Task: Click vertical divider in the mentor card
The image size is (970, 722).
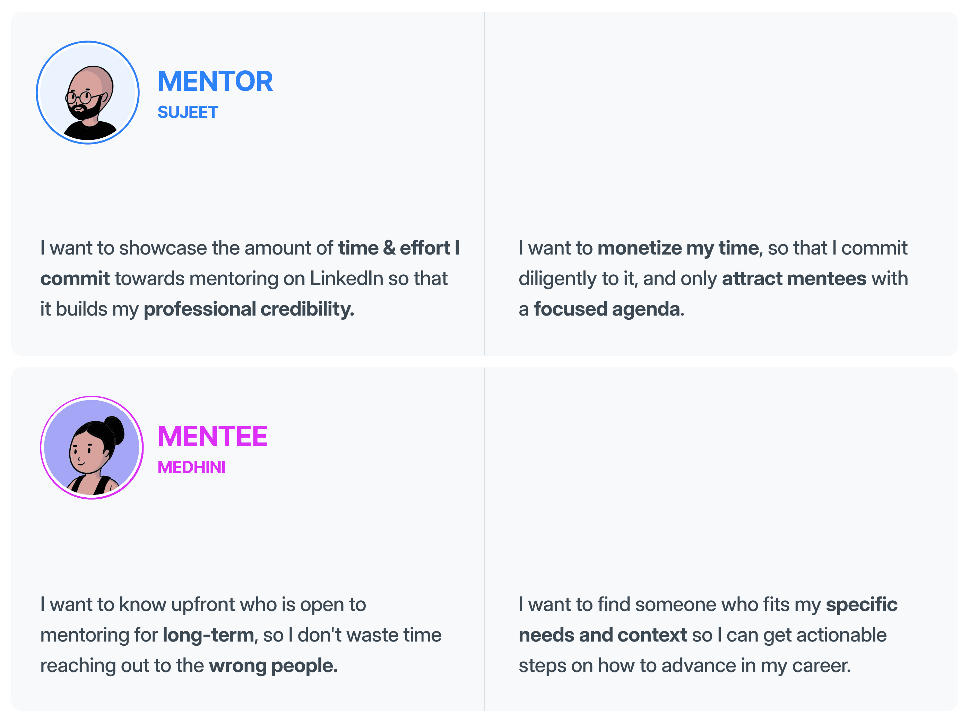Action: point(485,183)
